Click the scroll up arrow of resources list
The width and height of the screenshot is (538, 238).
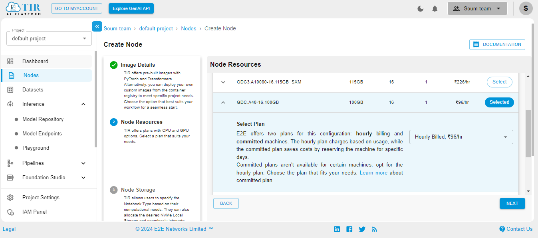pos(528,76)
